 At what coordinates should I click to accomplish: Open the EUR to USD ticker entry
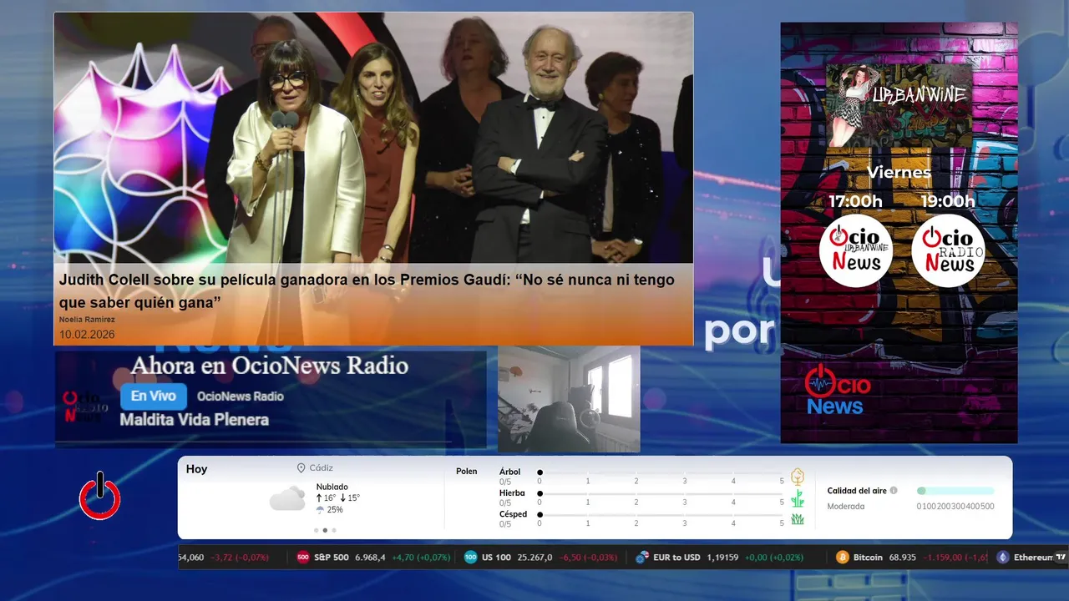tap(718, 558)
